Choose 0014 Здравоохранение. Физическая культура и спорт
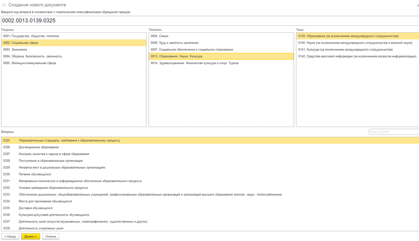The image size is (419, 241). pos(194,63)
